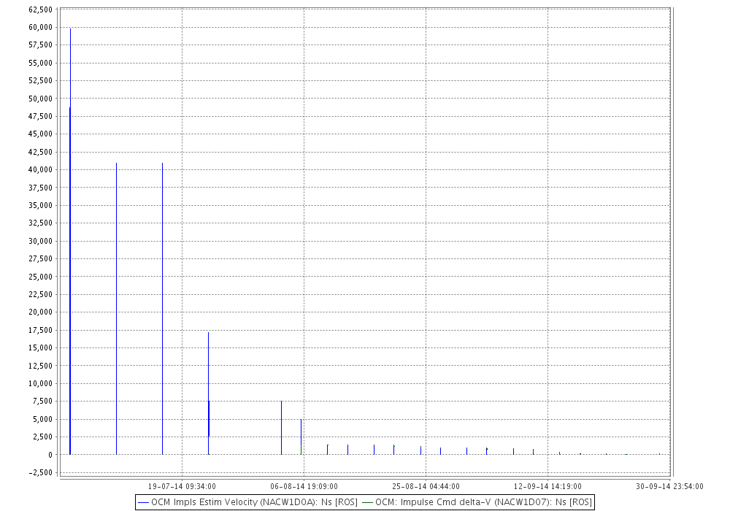Click the x-axis label 12-09-14 14:19:00
This screenshot has height=511, width=730.
[x=548, y=486]
